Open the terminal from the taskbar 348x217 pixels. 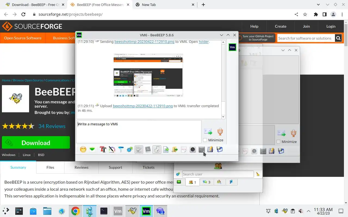click(x=104, y=211)
